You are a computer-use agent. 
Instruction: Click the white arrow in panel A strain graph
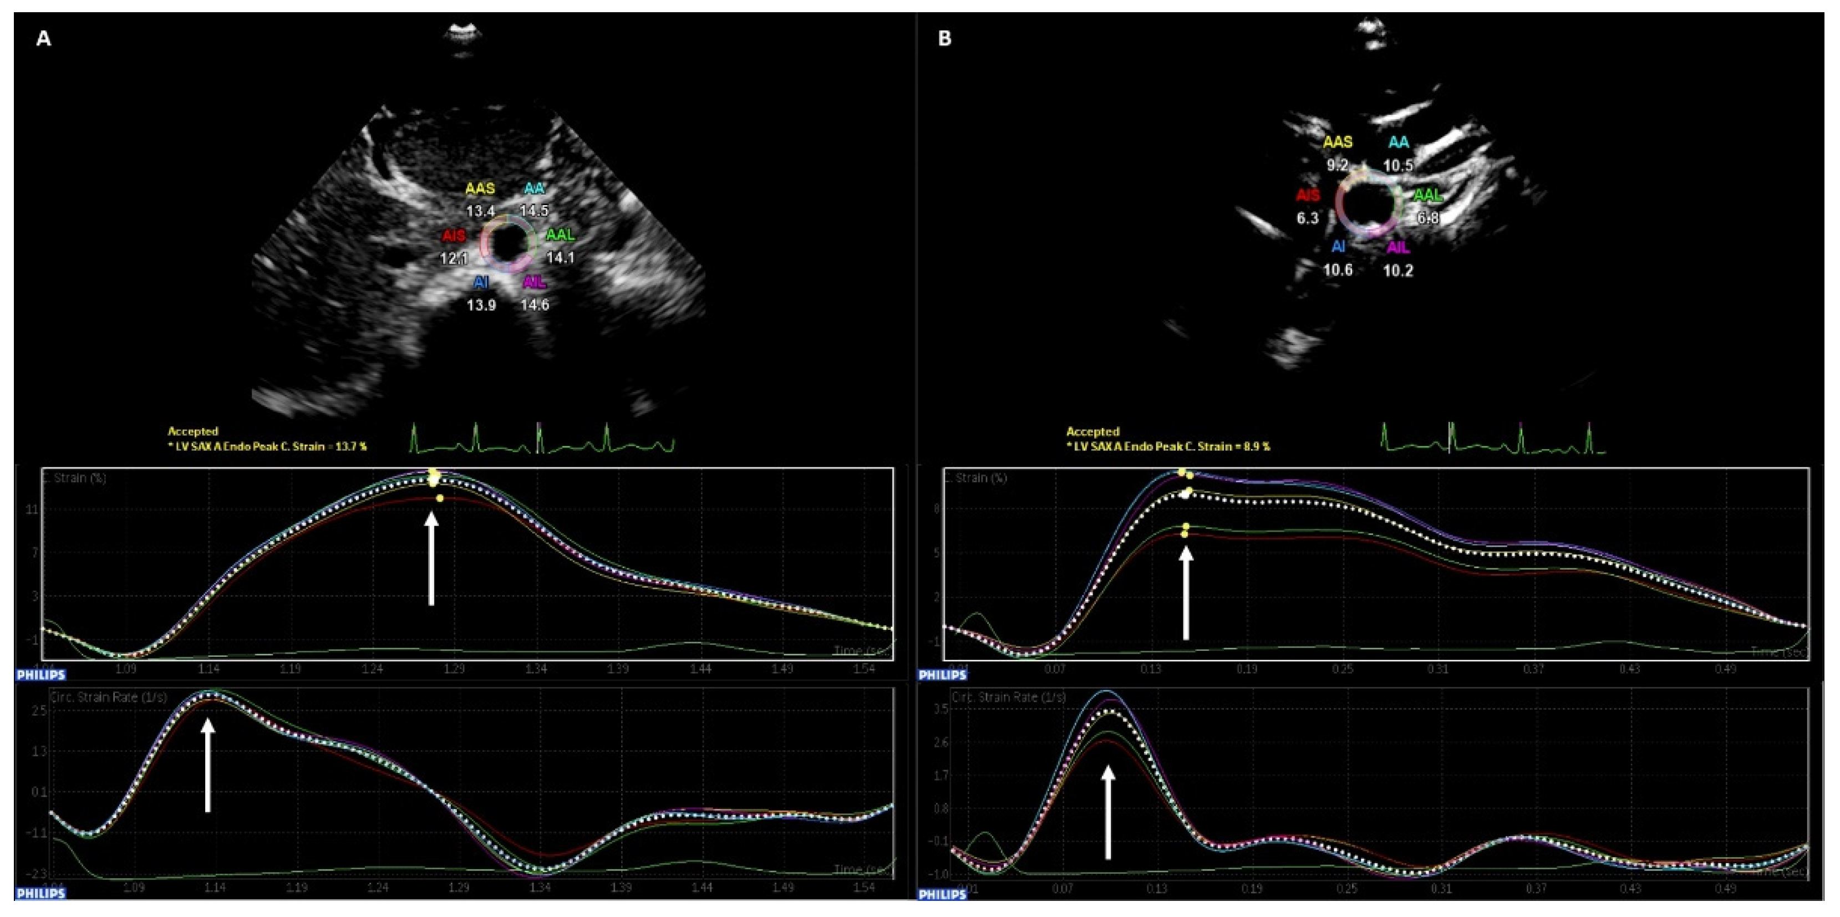(x=431, y=559)
